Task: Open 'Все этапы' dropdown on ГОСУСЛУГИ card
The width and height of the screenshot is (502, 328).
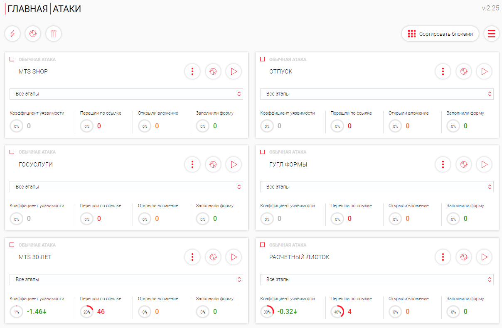Action: (x=126, y=187)
